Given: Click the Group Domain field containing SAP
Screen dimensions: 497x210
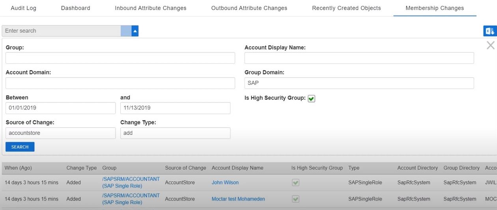Looking at the screenshot, I should [x=359, y=83].
